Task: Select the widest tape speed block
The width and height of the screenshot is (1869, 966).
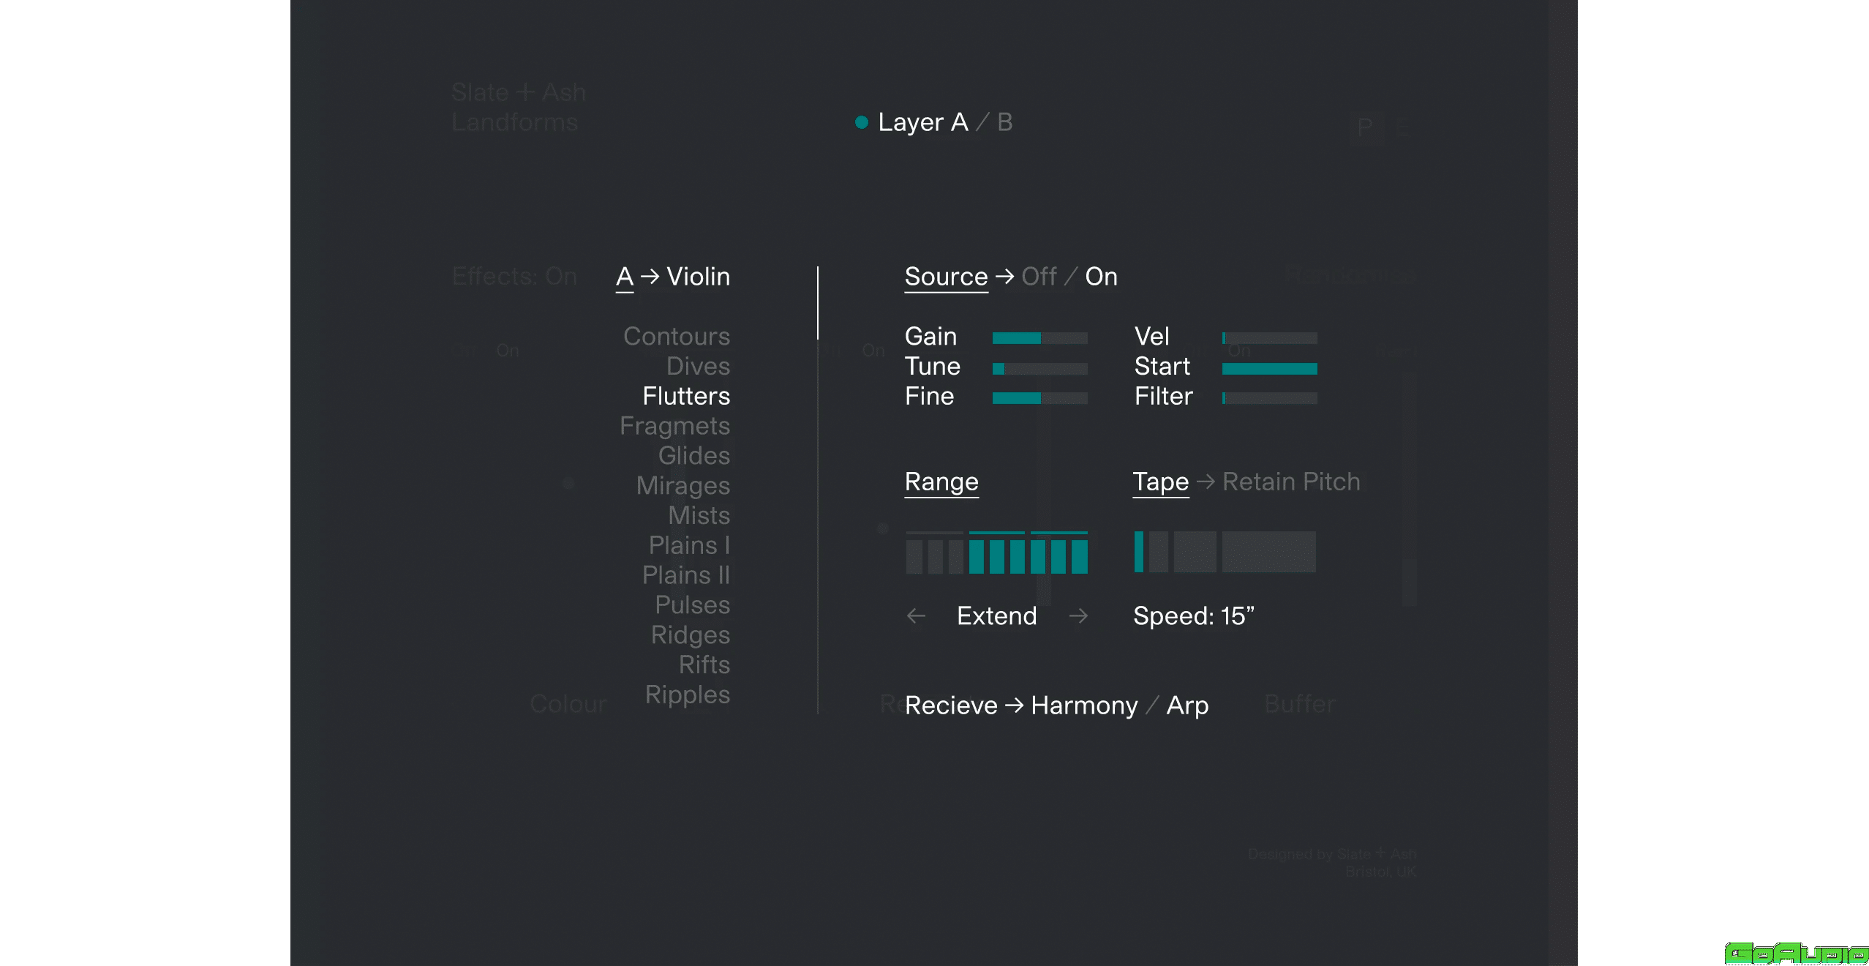Action: [x=1268, y=552]
